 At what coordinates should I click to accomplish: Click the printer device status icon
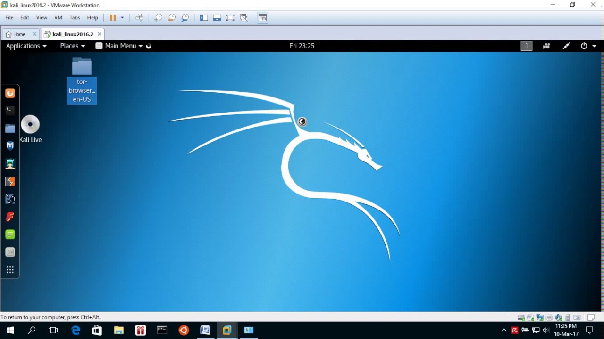[x=549, y=317]
